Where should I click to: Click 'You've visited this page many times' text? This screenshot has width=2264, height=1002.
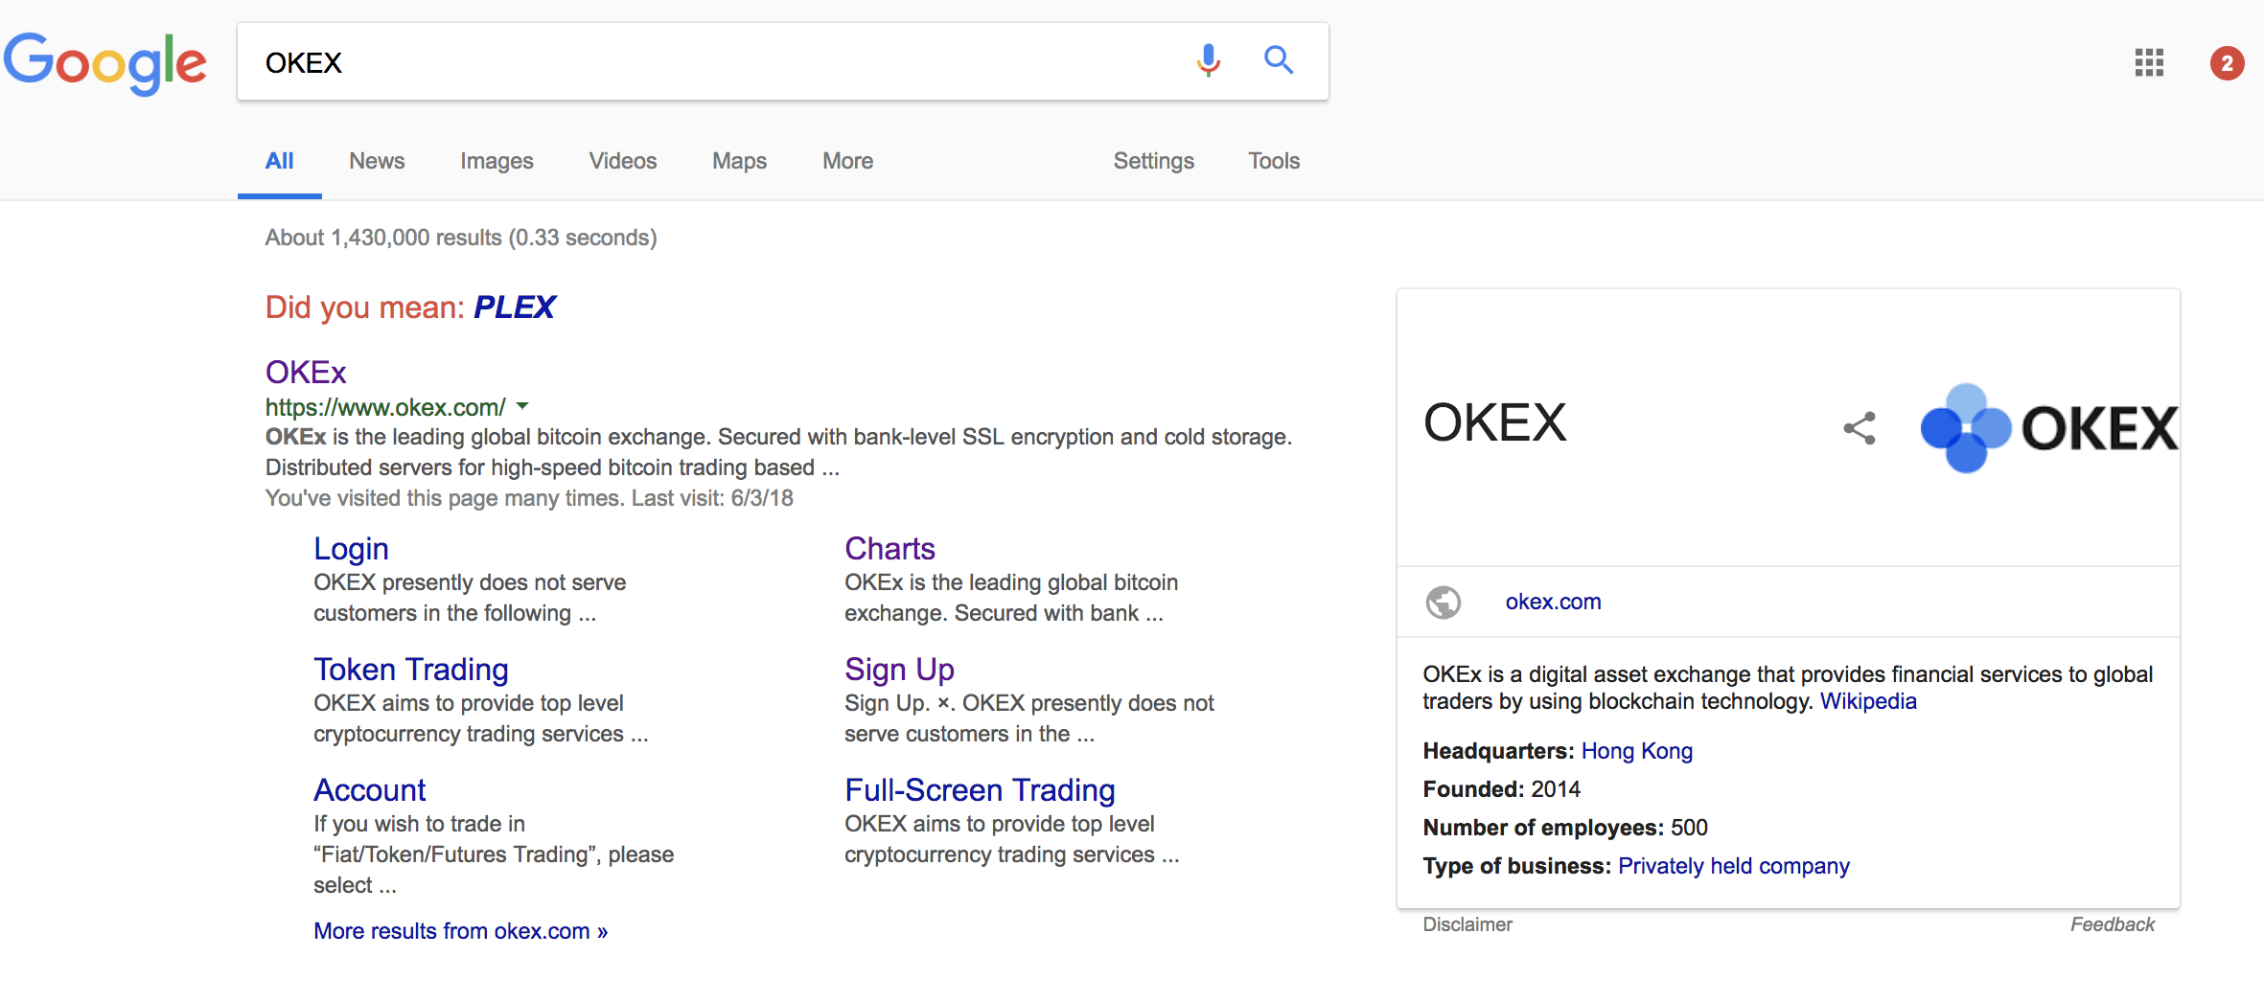click(445, 498)
